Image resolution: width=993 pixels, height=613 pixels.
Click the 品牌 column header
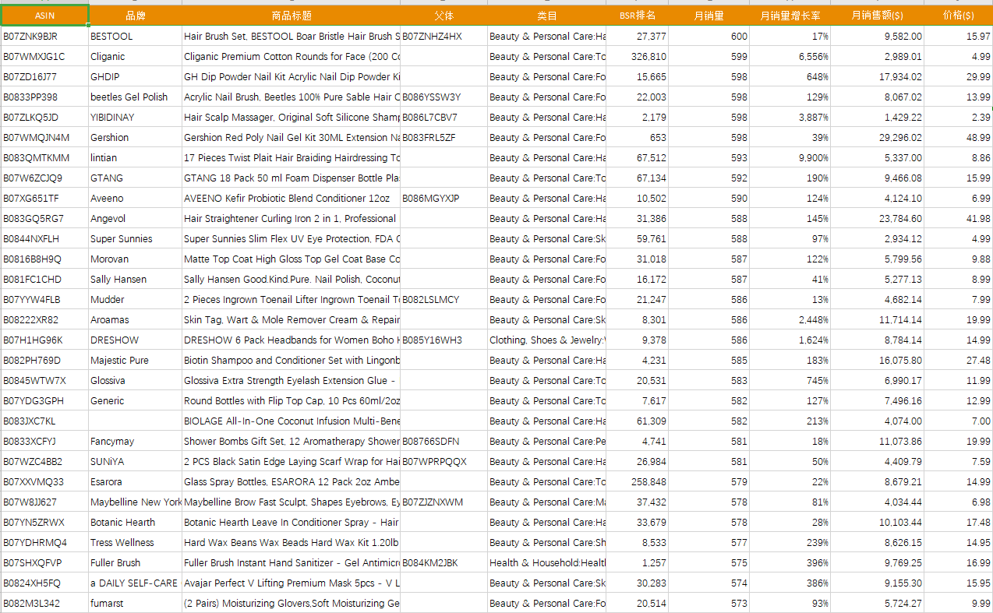coord(136,16)
